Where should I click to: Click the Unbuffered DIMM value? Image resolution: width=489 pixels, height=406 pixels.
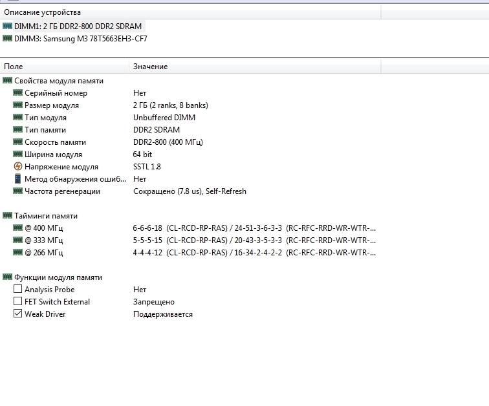[164, 118]
